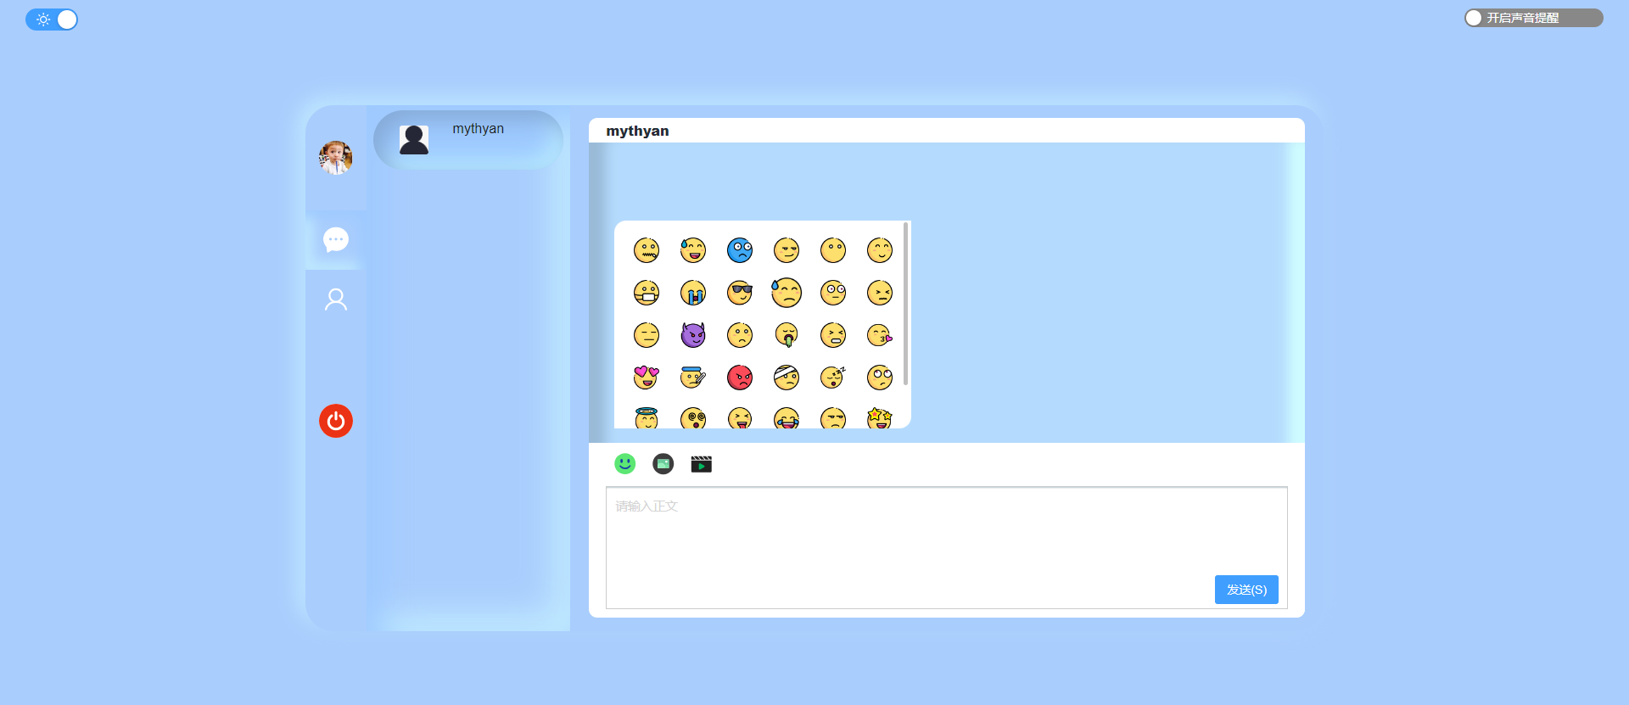Enable the 开启声音提醒 sound alert switch
This screenshot has width=1629, height=705.
point(1533,18)
